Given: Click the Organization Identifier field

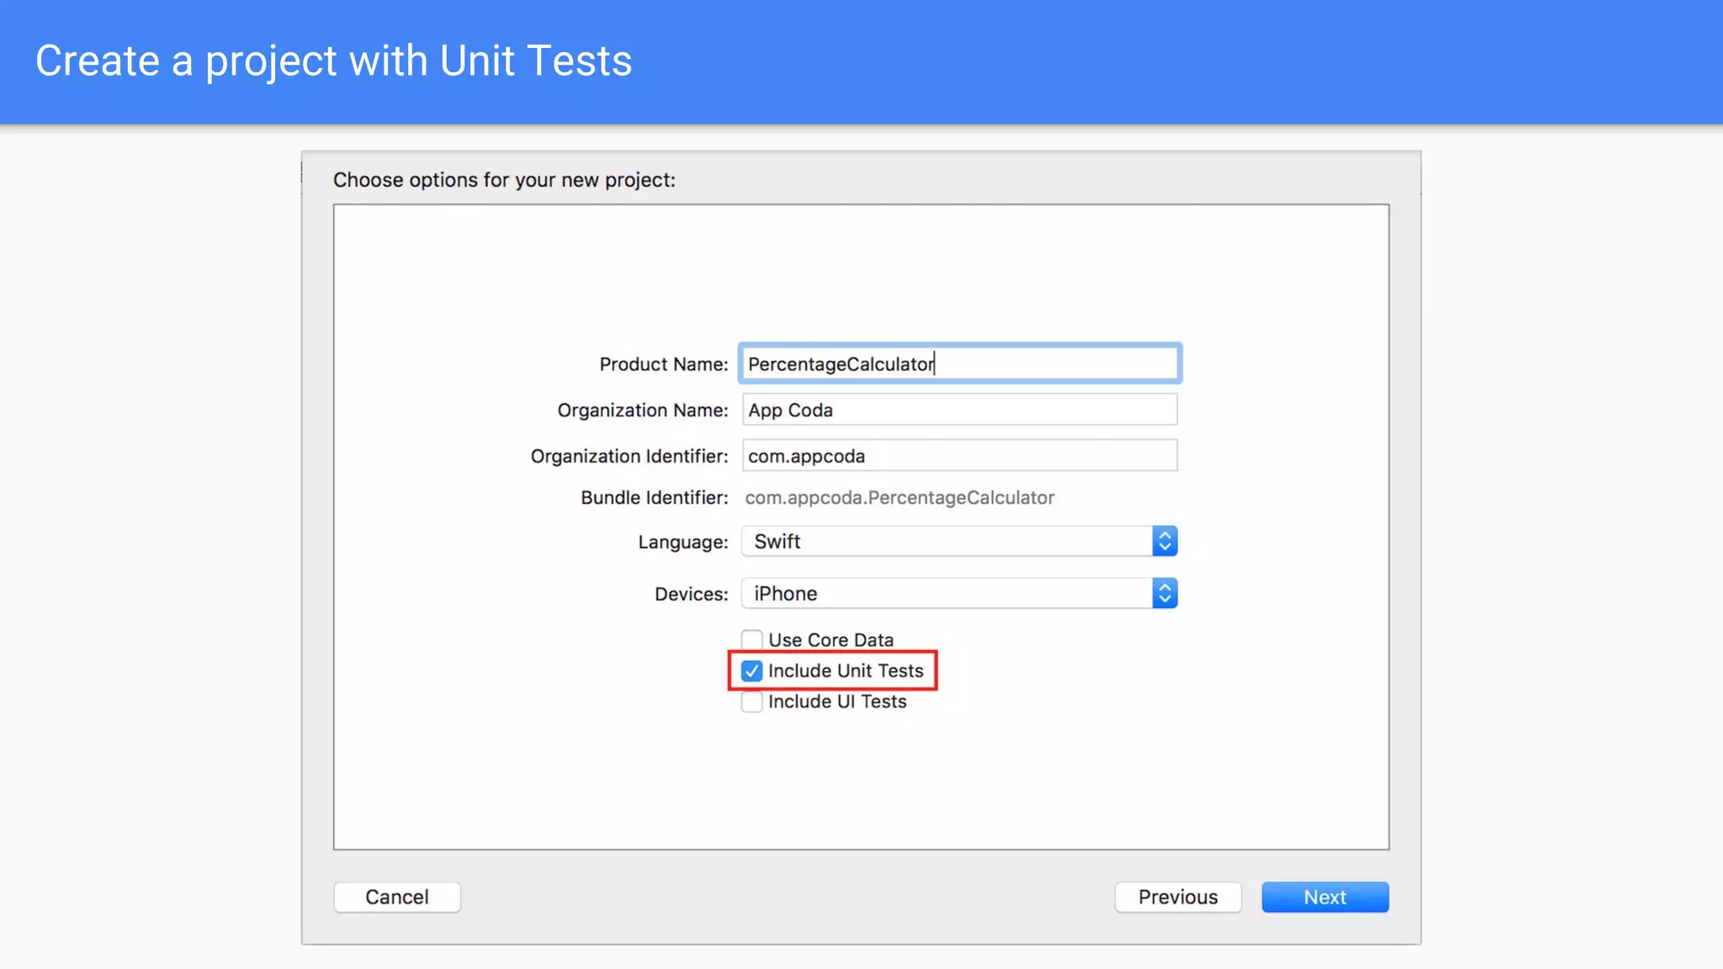Looking at the screenshot, I should [x=959, y=456].
